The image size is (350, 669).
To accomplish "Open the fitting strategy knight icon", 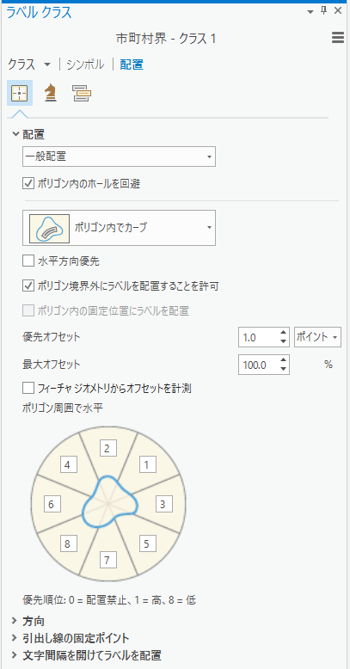I will point(52,93).
